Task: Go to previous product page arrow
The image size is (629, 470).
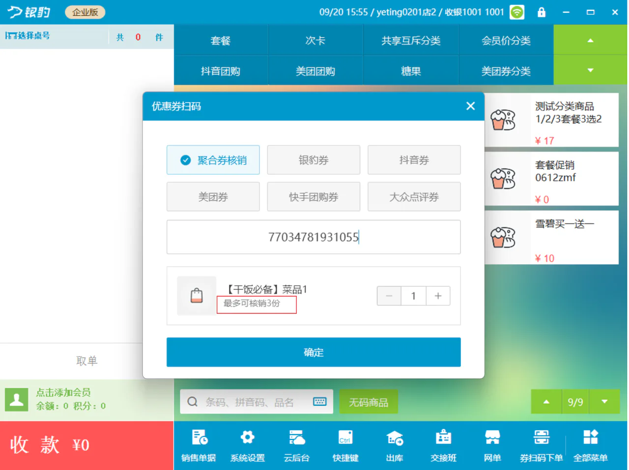Action: coord(546,402)
